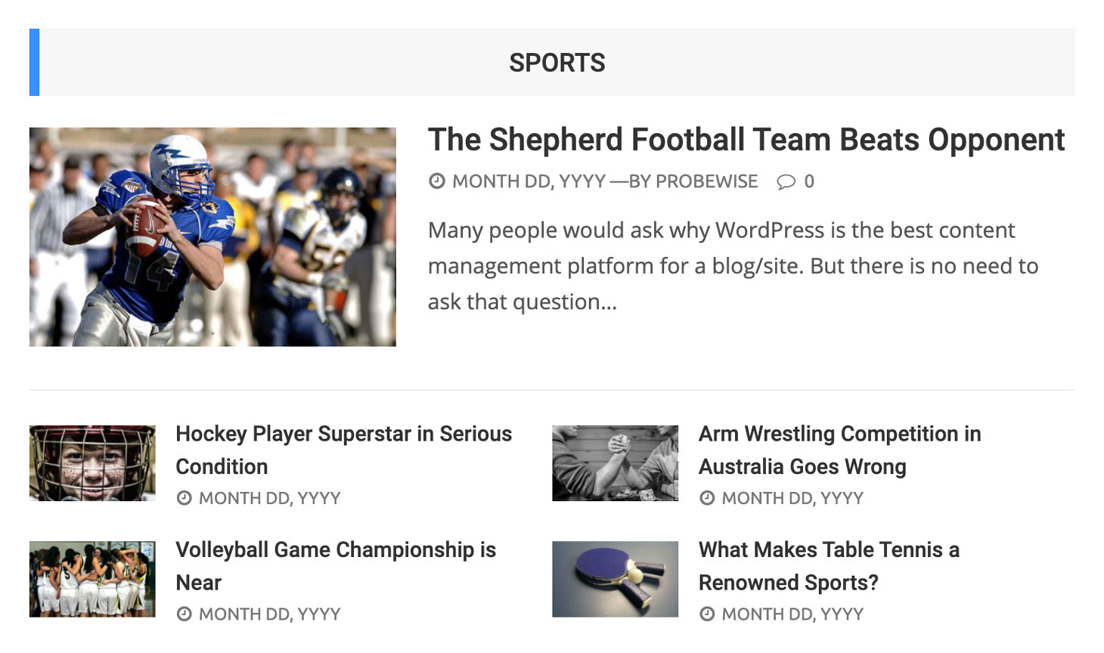Click clock icon under Volleyball Game article
Screen dimensions: 1104x653
pos(184,614)
